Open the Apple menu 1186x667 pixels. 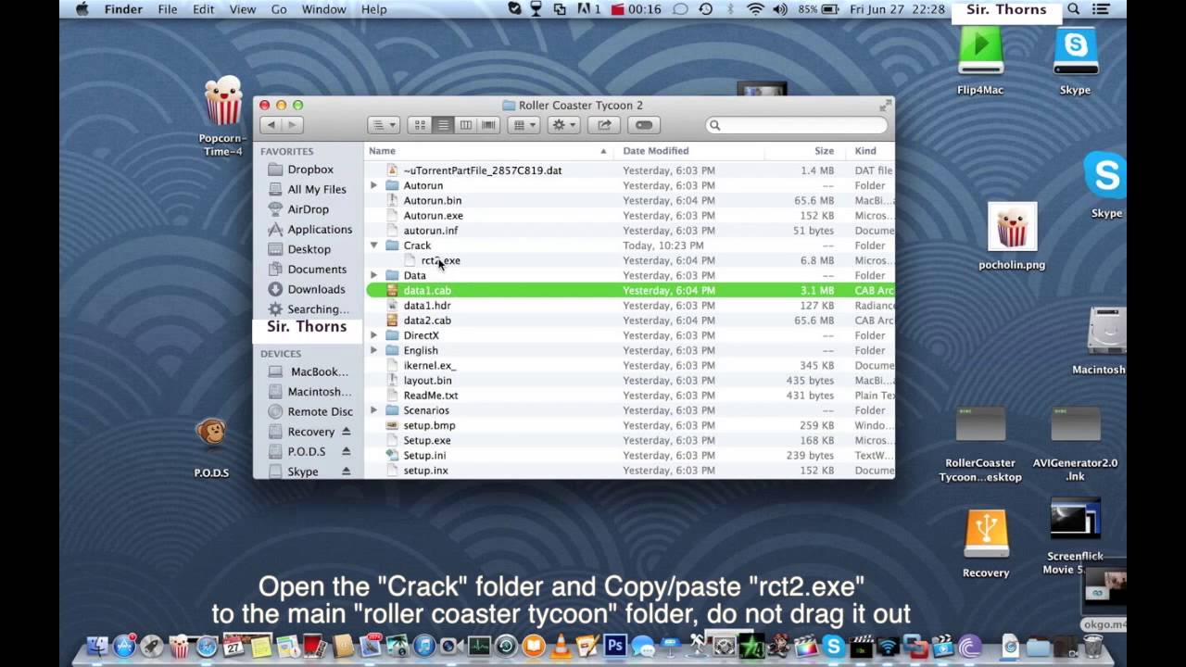click(x=82, y=9)
